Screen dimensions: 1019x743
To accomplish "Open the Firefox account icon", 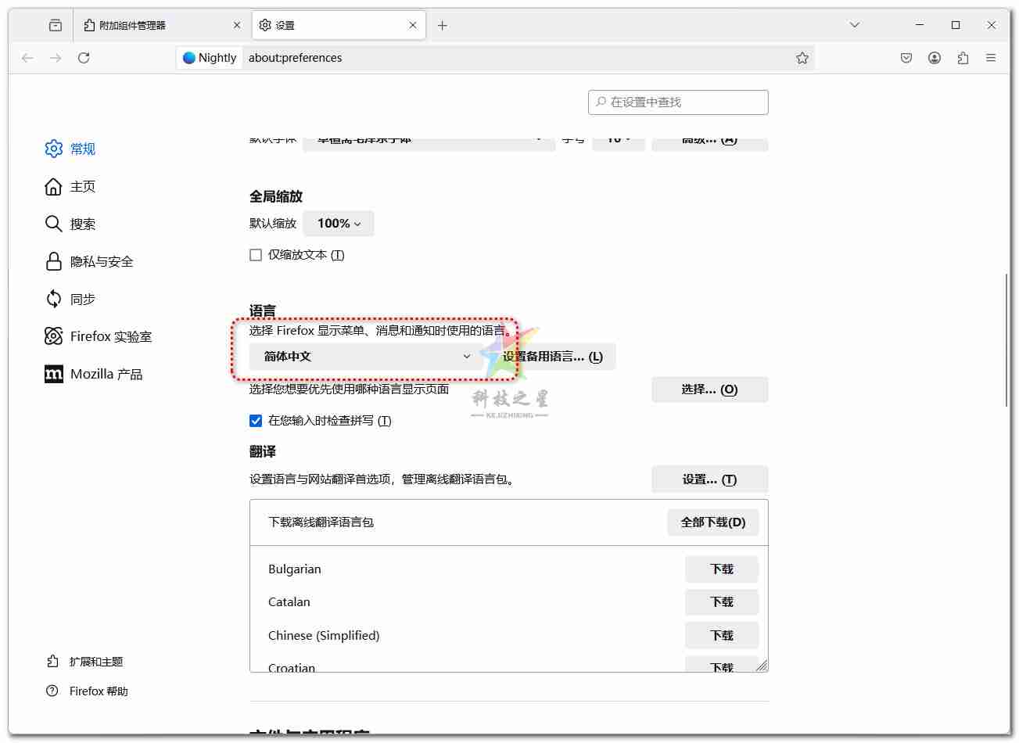I will (934, 57).
